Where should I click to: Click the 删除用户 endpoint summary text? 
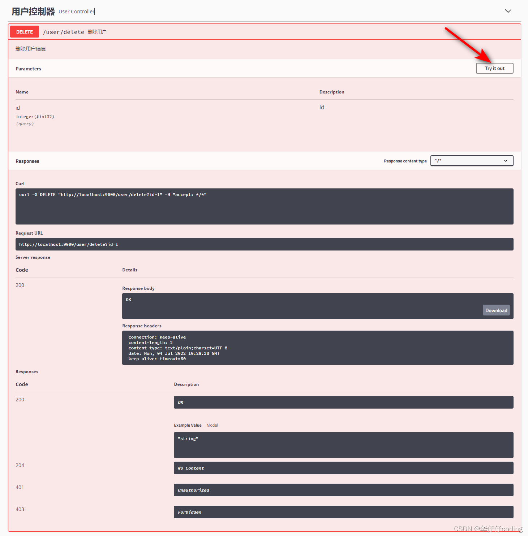pyautogui.click(x=97, y=32)
